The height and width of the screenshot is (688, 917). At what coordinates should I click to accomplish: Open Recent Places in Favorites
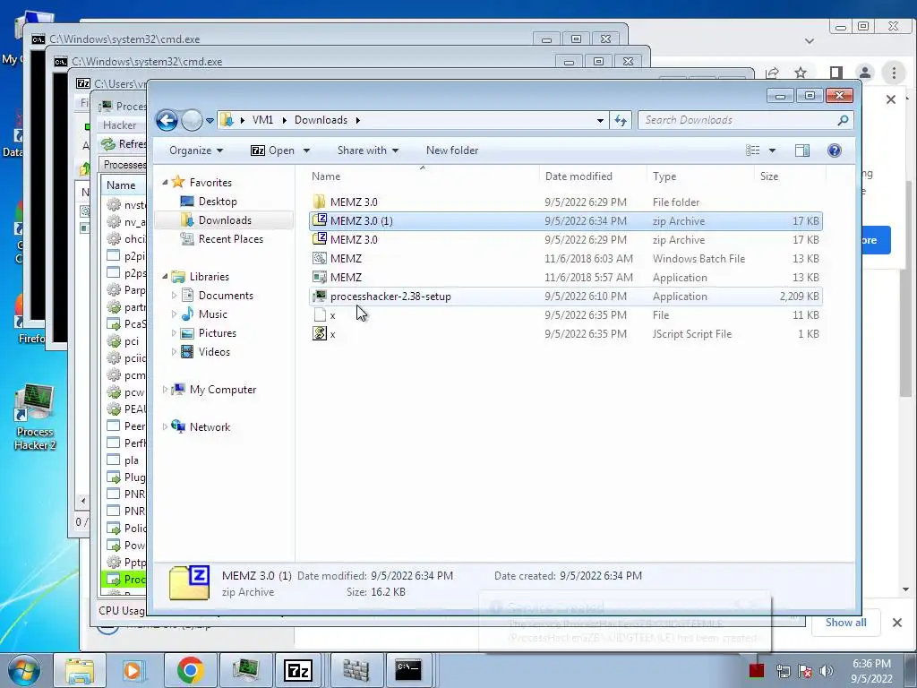(230, 238)
